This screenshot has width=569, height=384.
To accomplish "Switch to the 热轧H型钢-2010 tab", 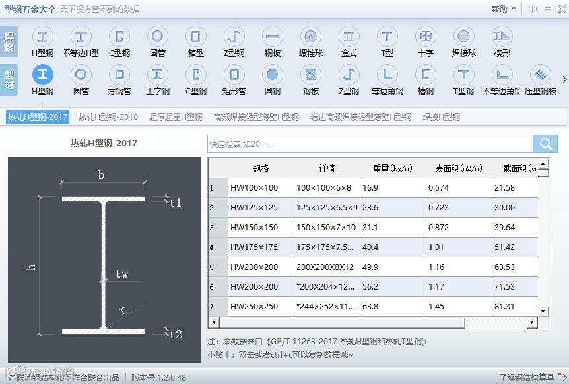I will (x=108, y=117).
